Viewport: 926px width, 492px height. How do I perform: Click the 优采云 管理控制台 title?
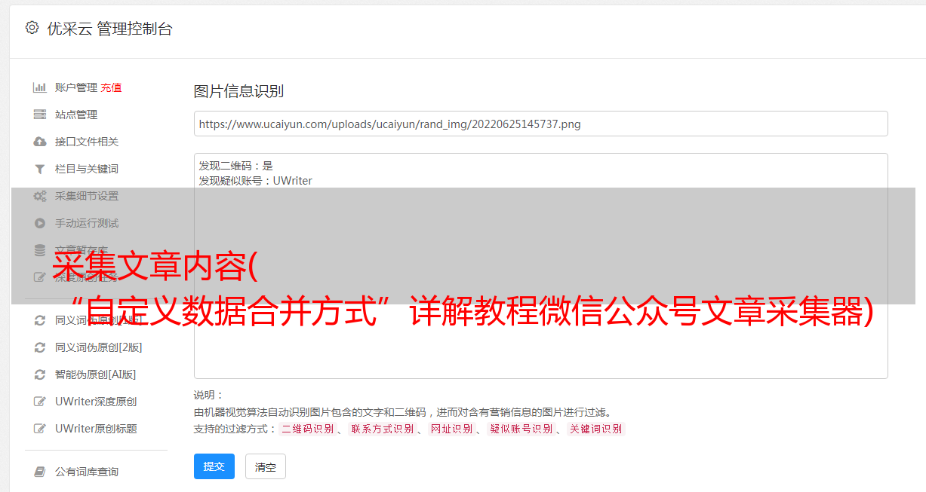(x=110, y=29)
